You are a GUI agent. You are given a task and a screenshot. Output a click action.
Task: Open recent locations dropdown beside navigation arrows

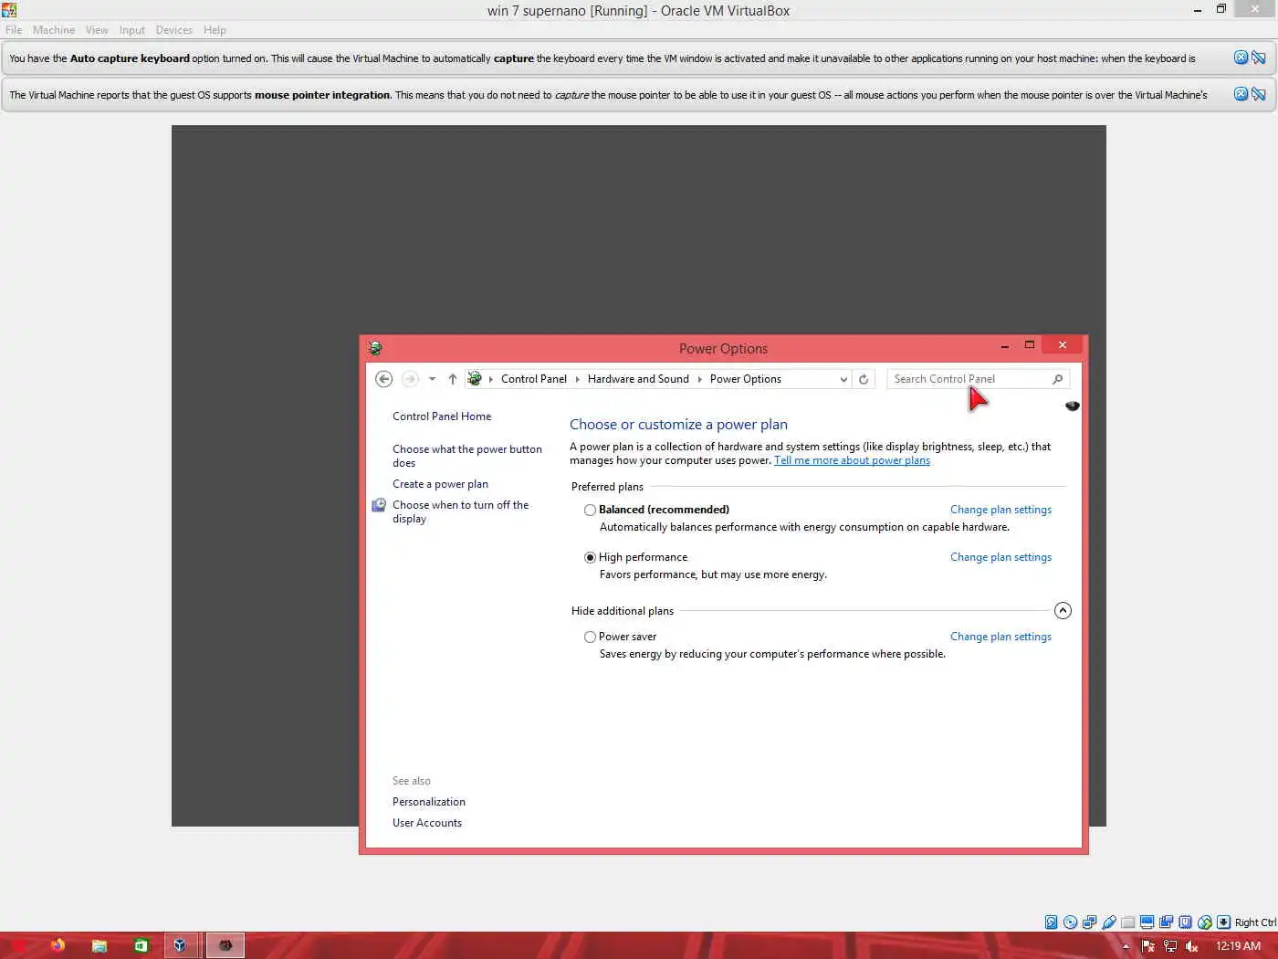(432, 379)
